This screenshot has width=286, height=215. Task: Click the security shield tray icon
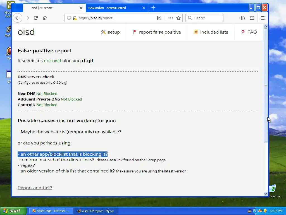[x=265, y=211]
